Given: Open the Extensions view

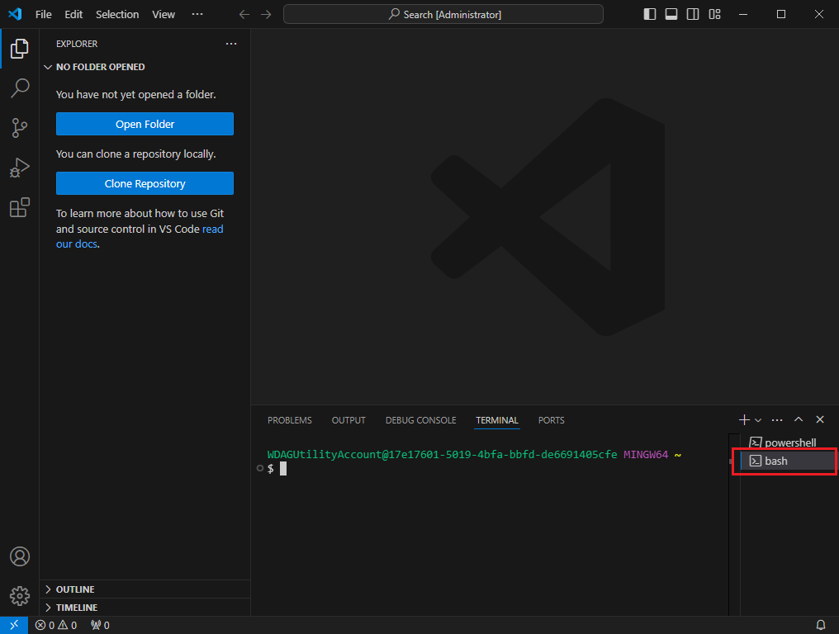Looking at the screenshot, I should (x=20, y=207).
